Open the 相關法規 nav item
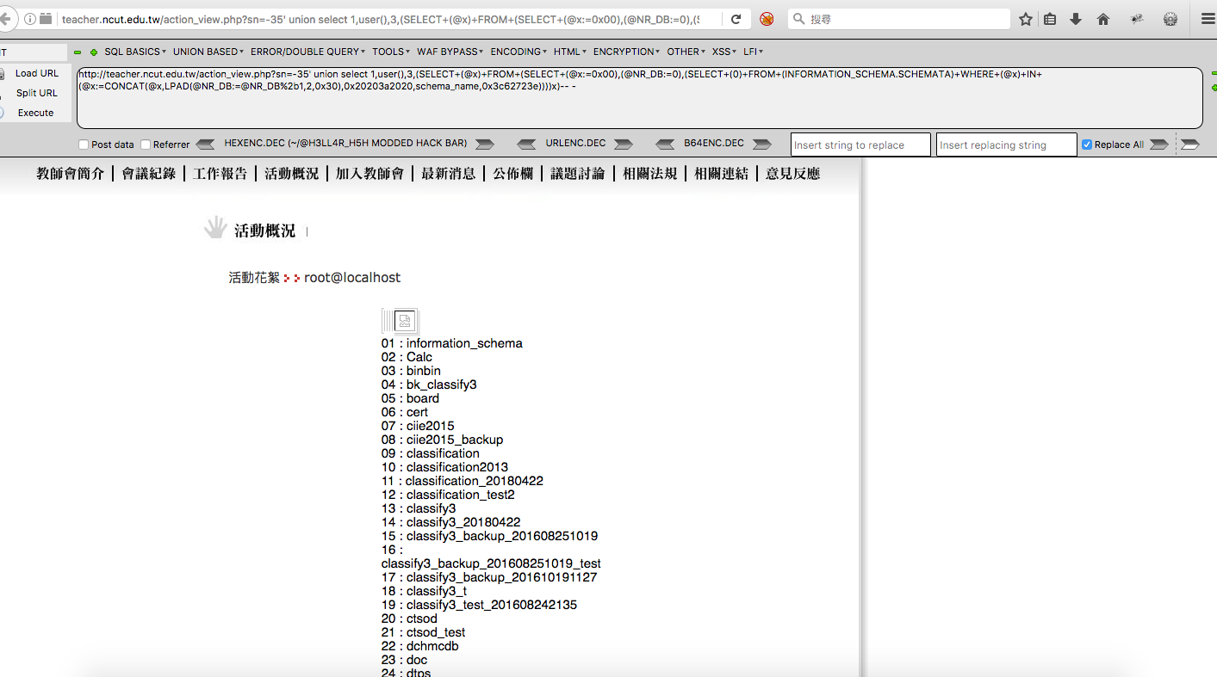 coord(649,174)
